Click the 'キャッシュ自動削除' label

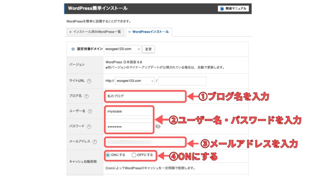click(83, 162)
